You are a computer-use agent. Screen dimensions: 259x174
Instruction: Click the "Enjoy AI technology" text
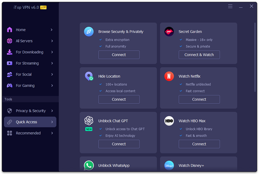coord(120,135)
